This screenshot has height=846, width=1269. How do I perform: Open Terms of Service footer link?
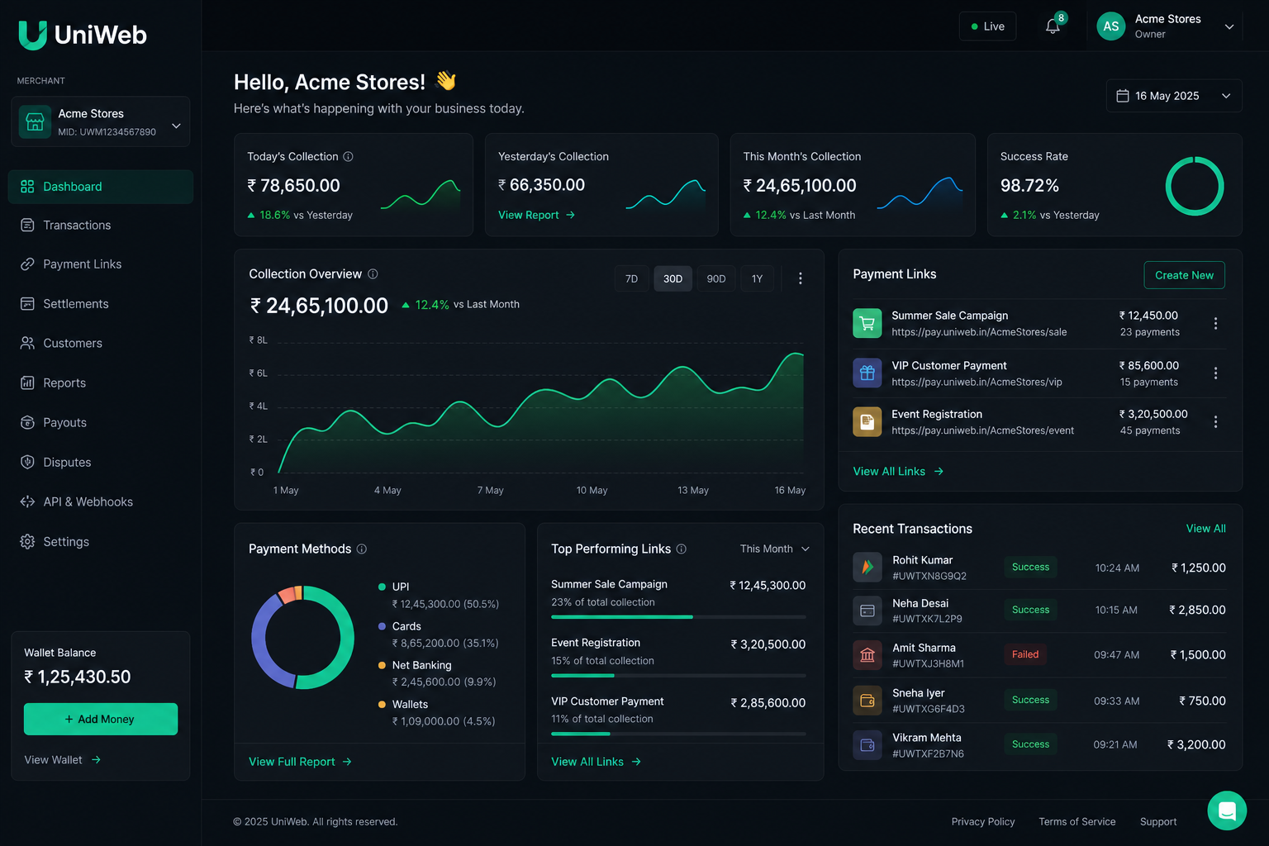click(x=1077, y=821)
